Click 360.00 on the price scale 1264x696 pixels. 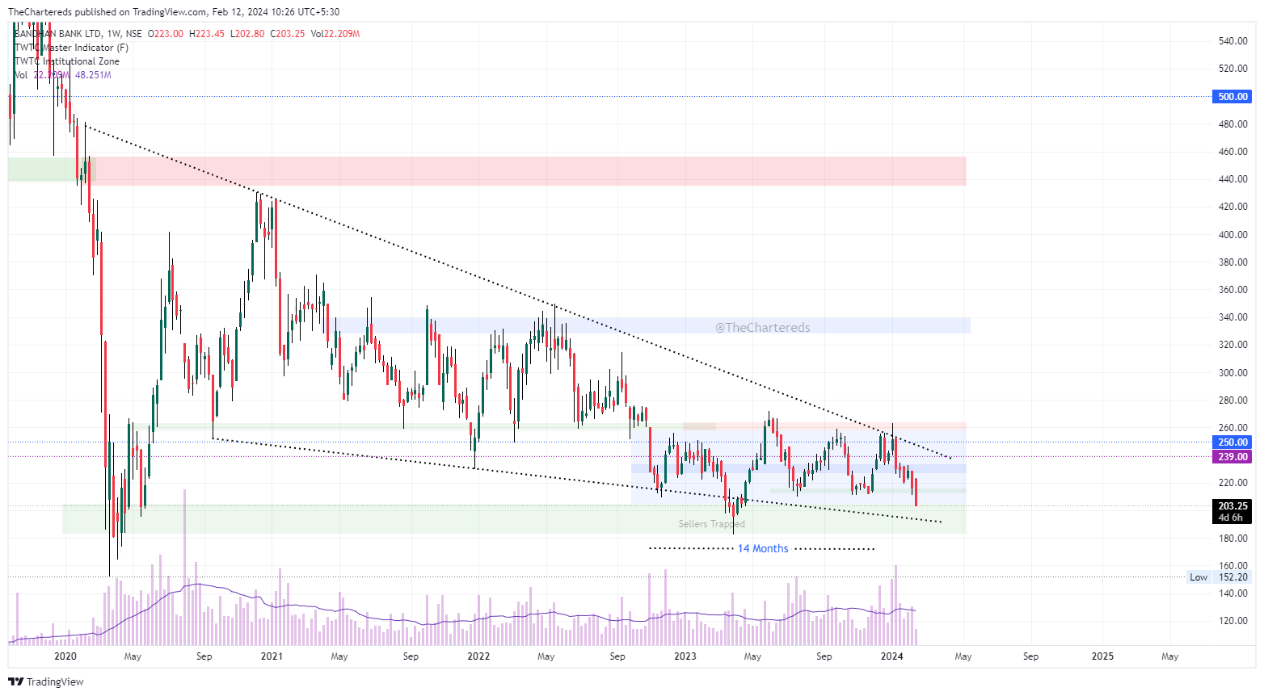(1232, 290)
